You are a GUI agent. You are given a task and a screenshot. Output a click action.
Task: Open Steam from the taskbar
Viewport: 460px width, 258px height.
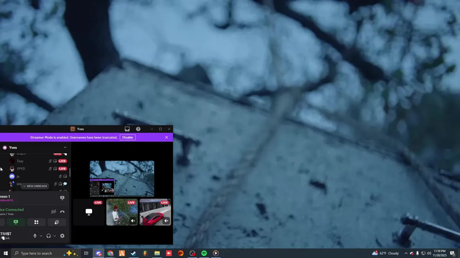pyautogui.click(x=133, y=253)
